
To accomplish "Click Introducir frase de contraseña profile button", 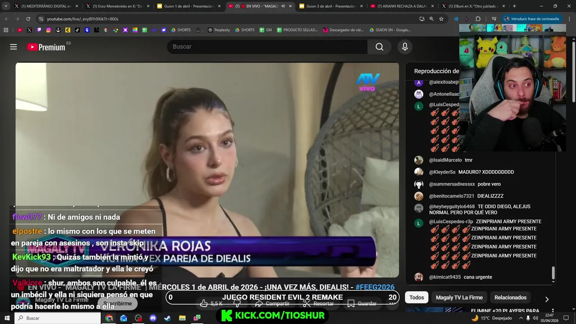I will click(x=531, y=19).
